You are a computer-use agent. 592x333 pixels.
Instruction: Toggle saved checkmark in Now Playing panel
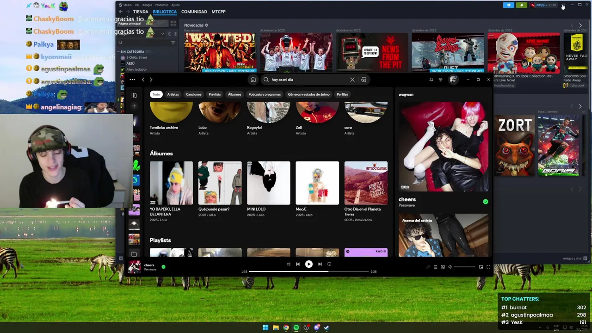pos(485,202)
